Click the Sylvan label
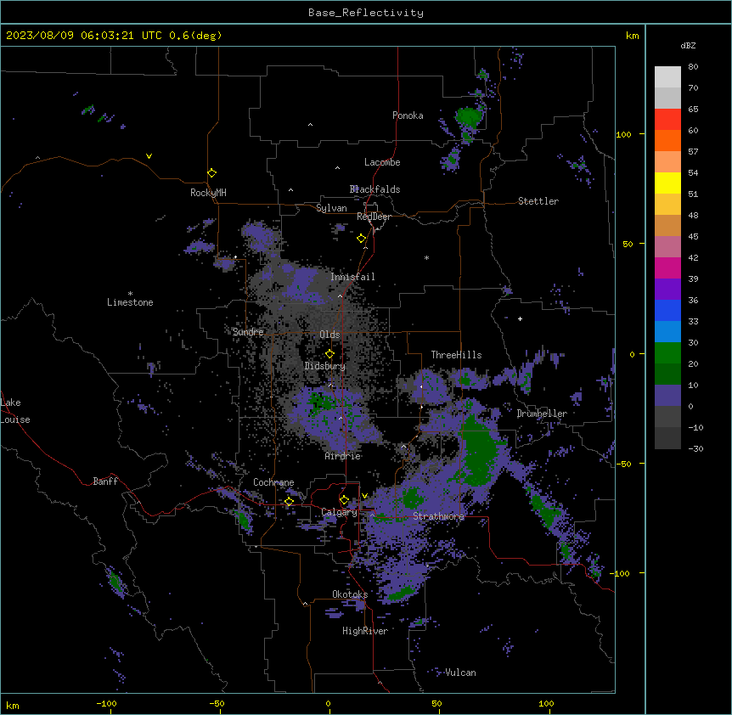732x715 pixels. coord(331,208)
